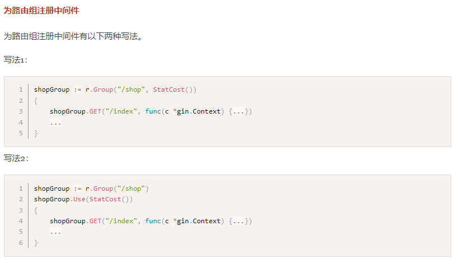Click the paragraph 为路由组注册中间件有以下两种写法
This screenshot has height=259, width=454.
point(73,36)
